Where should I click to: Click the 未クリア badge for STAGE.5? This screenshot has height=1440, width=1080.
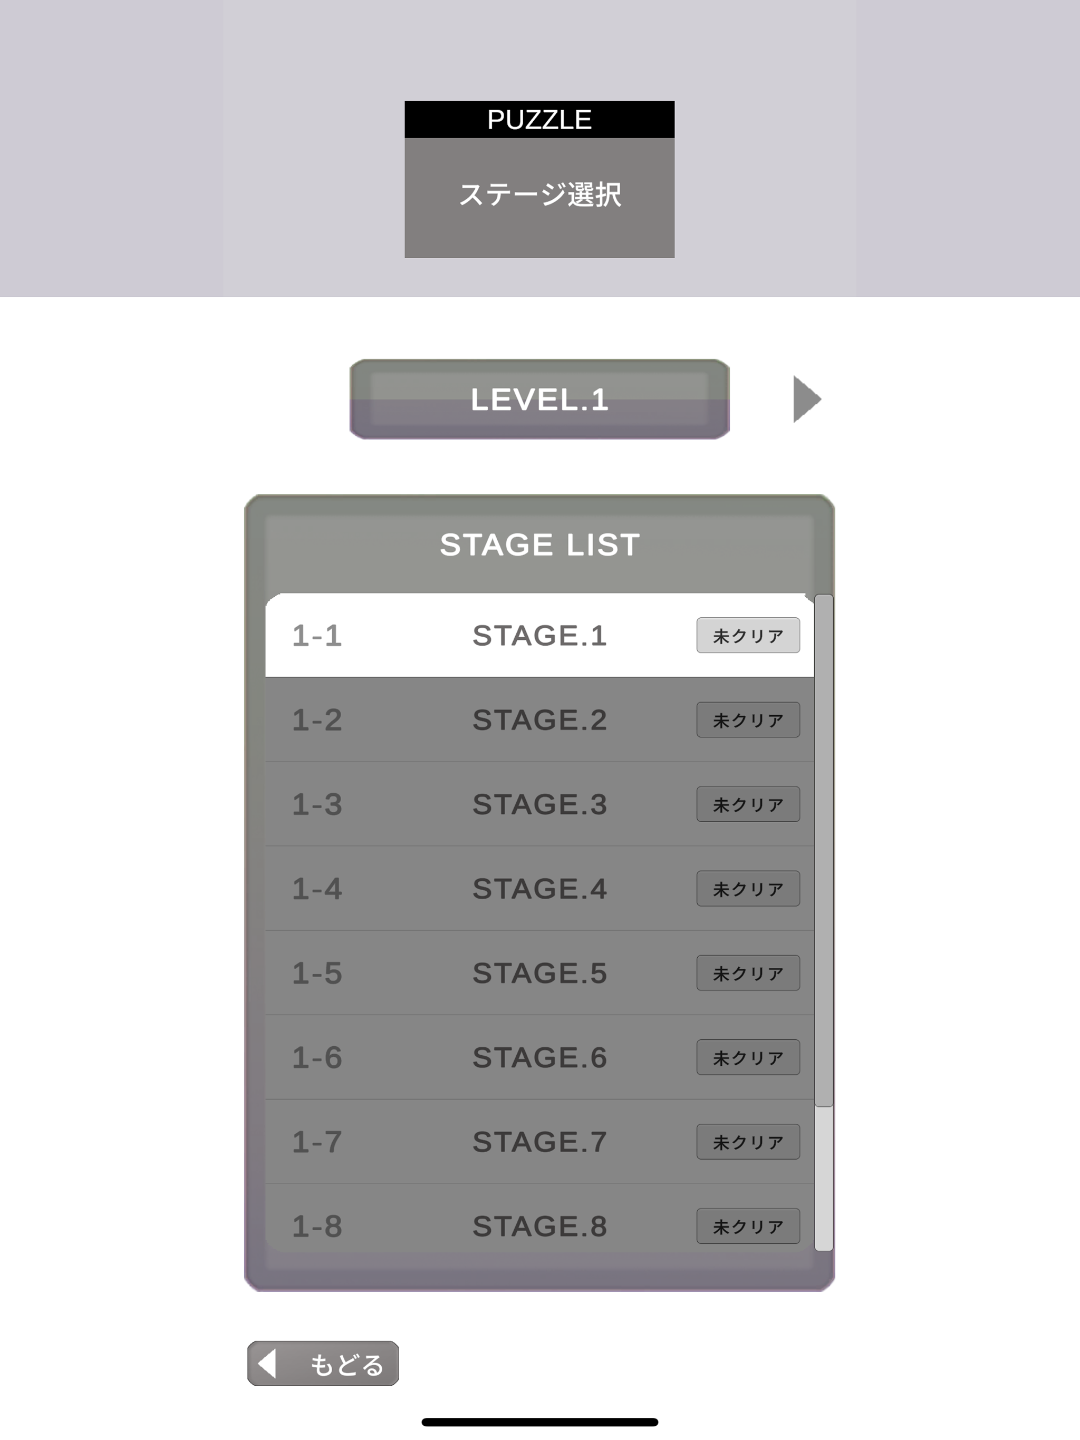[x=748, y=972]
